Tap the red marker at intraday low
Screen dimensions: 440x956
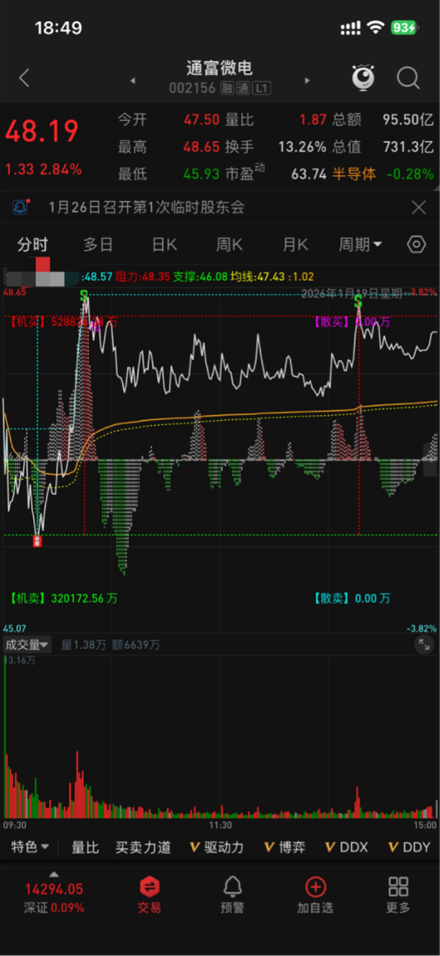click(37, 541)
